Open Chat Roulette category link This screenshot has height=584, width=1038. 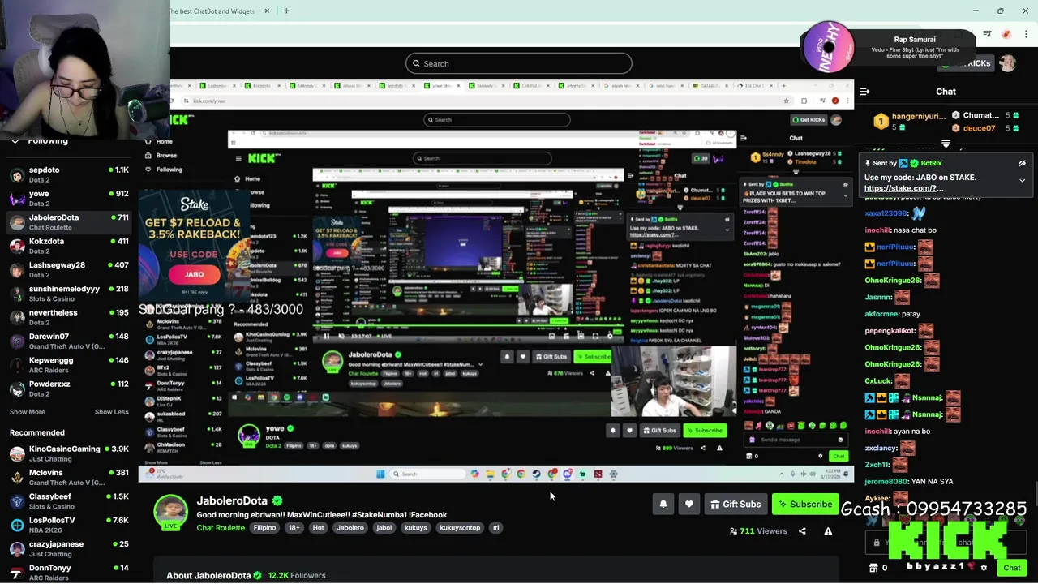click(x=221, y=528)
